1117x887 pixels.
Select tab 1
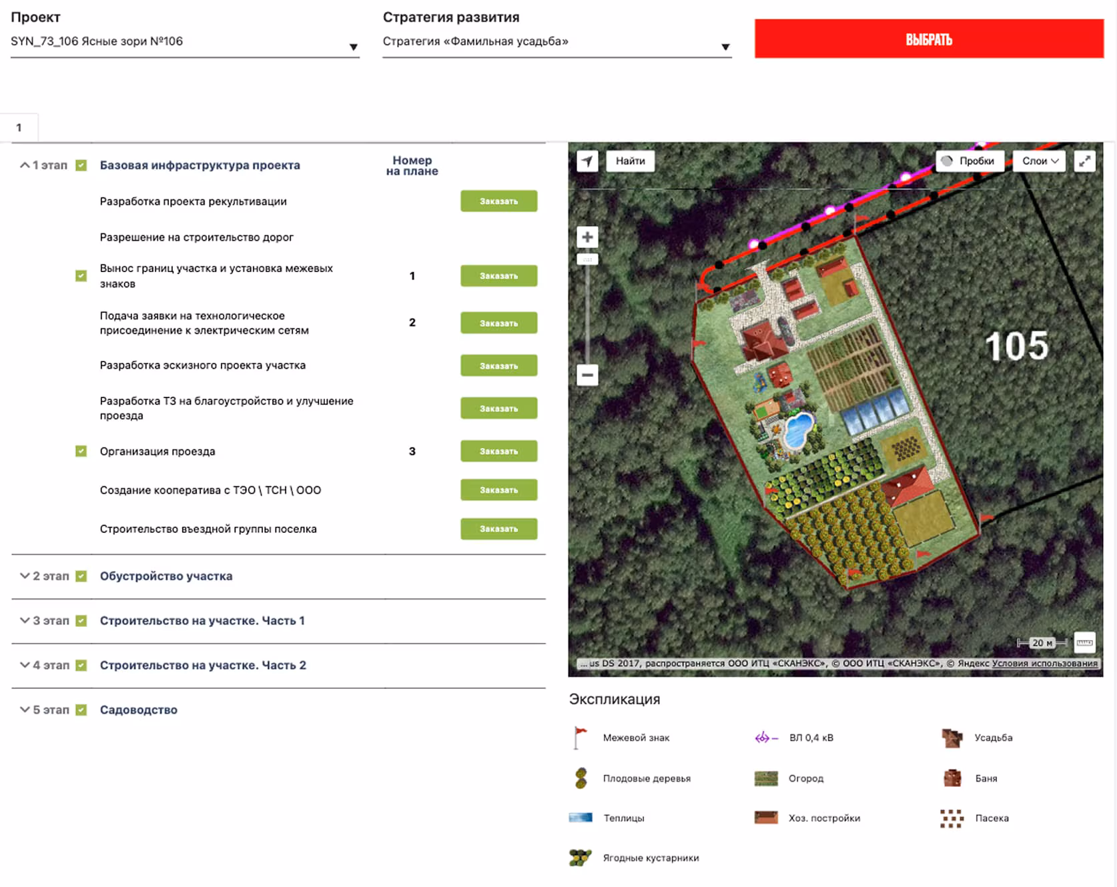point(19,127)
